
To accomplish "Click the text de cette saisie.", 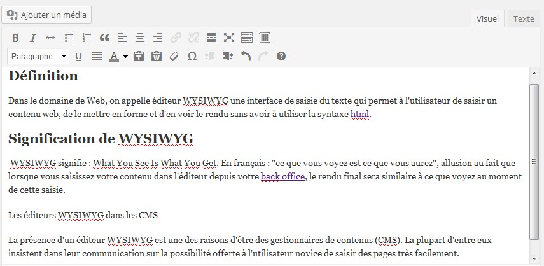I will tap(37, 190).
